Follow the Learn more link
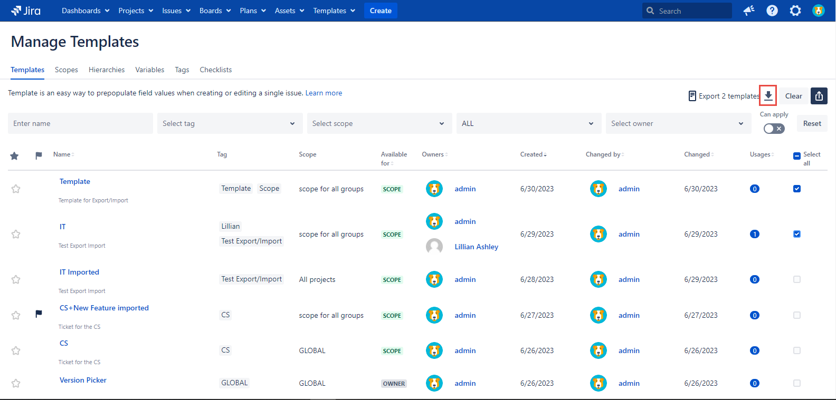Image resolution: width=836 pixels, height=400 pixels. (x=324, y=93)
